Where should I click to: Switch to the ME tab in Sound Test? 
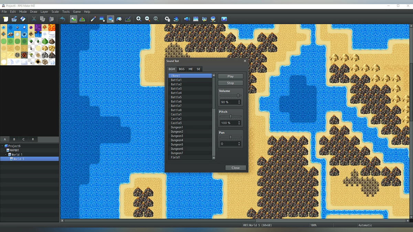click(x=191, y=69)
